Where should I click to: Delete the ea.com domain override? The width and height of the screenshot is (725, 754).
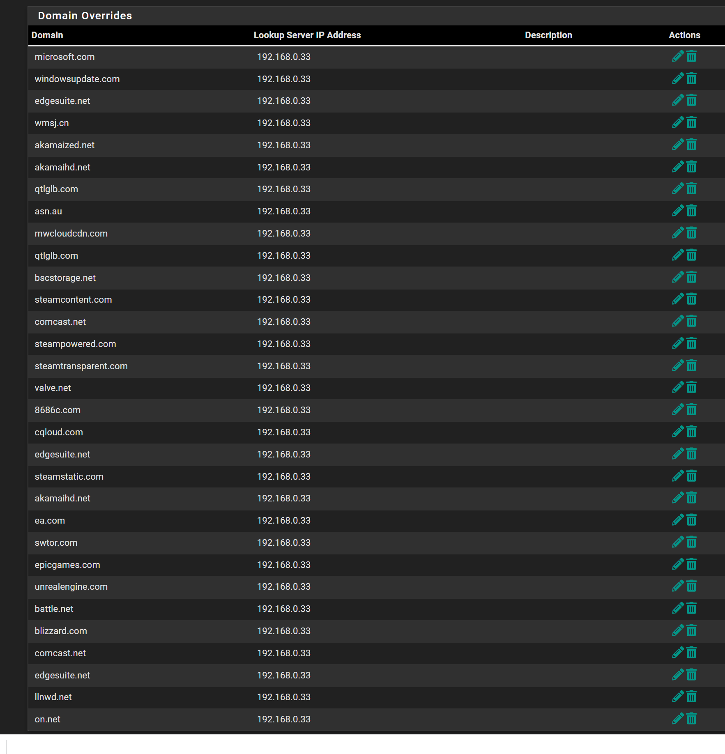coord(692,520)
